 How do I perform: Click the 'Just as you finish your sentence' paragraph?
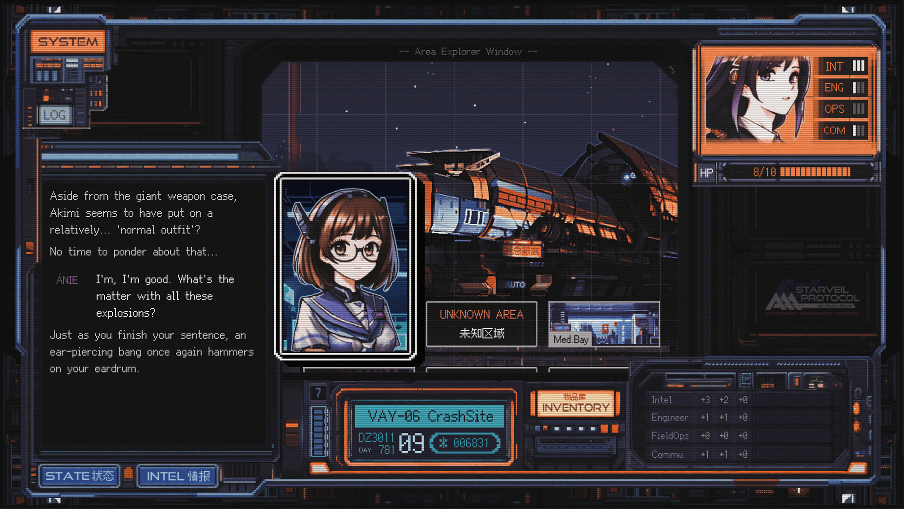tap(152, 352)
